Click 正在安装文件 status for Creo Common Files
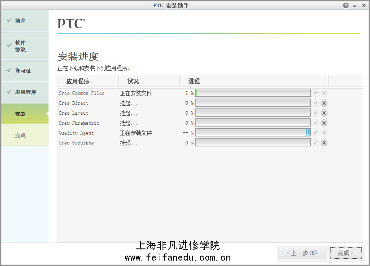The width and height of the screenshot is (370, 266). [136, 94]
